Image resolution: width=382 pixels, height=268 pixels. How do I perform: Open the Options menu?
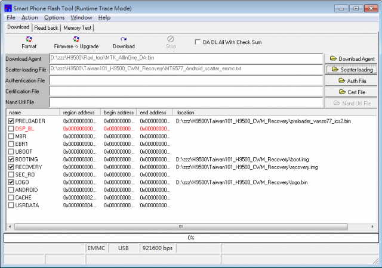[x=54, y=18]
